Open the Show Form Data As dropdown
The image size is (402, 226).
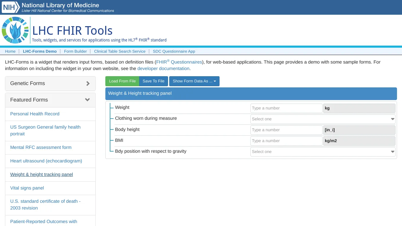click(x=194, y=81)
